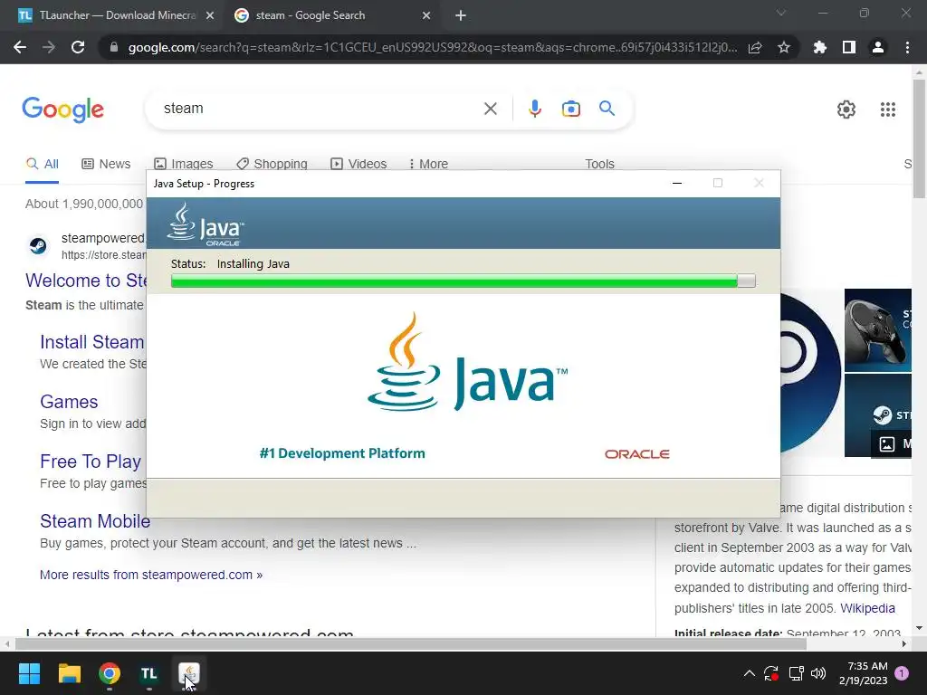
Task: Open the News search filter
Action: [106, 164]
